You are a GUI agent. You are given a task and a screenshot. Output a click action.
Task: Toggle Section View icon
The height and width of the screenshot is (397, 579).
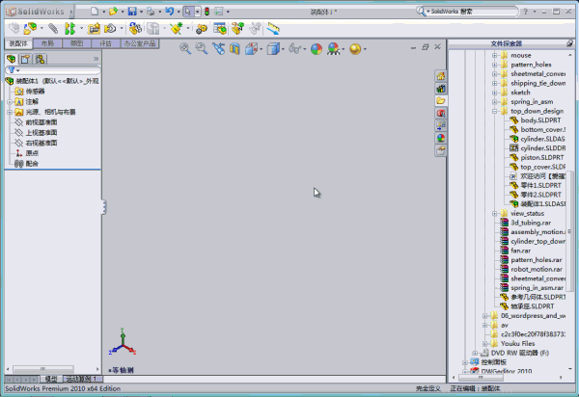[234, 48]
